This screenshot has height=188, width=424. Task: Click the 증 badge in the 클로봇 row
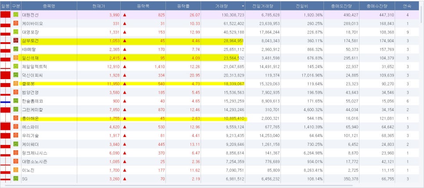tap(16, 83)
